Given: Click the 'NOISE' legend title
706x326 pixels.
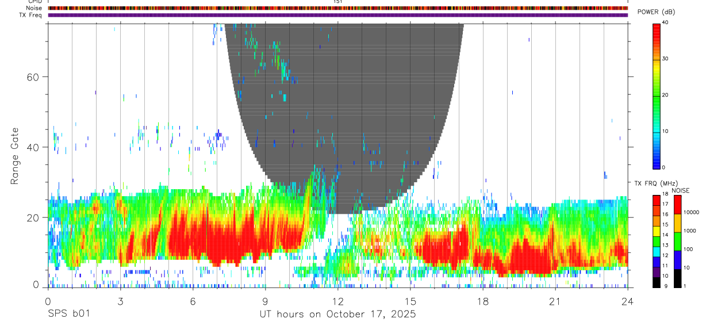Looking at the screenshot, I should (x=680, y=190).
